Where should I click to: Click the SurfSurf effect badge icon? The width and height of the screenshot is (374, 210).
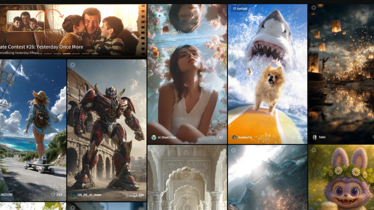click(234, 8)
